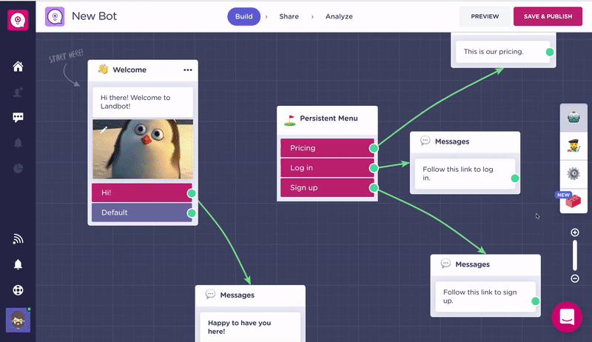
Task: Switch to the Share tab
Action: tap(289, 16)
